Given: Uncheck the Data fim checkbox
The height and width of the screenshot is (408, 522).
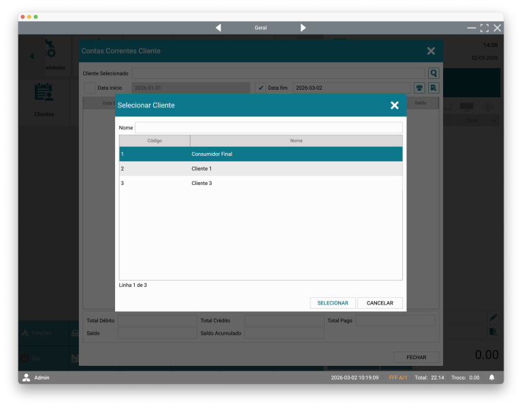Looking at the screenshot, I should pos(261,88).
